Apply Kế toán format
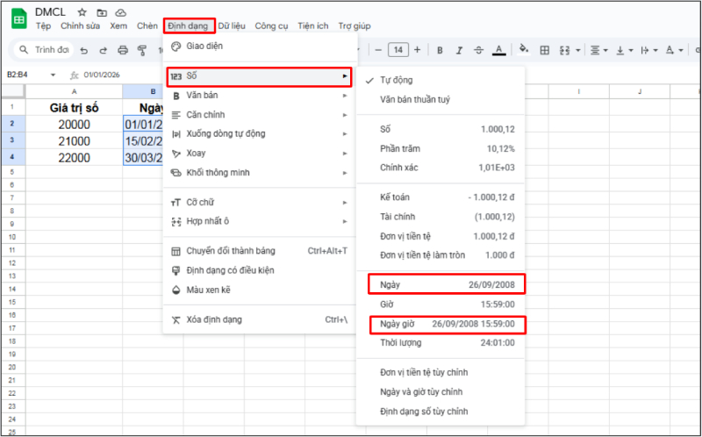 pyautogui.click(x=441, y=197)
